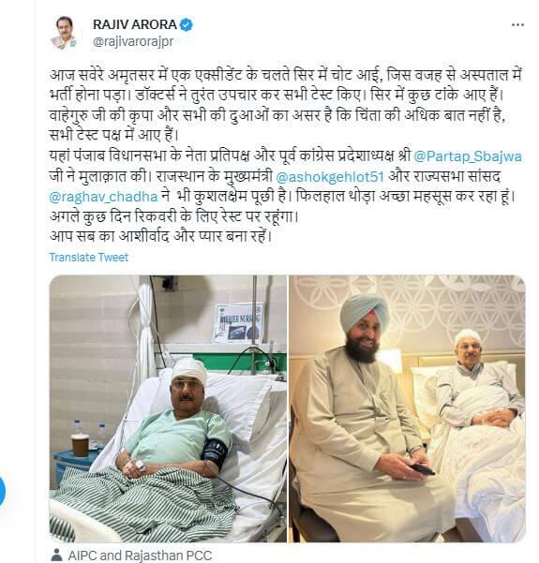Screen dimensions: 539x563
Task: Click the RAJIV ARORA display name
Action: click(x=135, y=24)
